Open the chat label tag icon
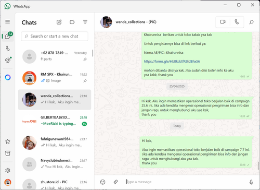Viewport: 260px width, 190px height. point(72,22)
